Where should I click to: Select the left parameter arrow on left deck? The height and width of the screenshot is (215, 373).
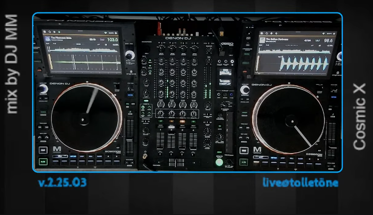[108, 156]
